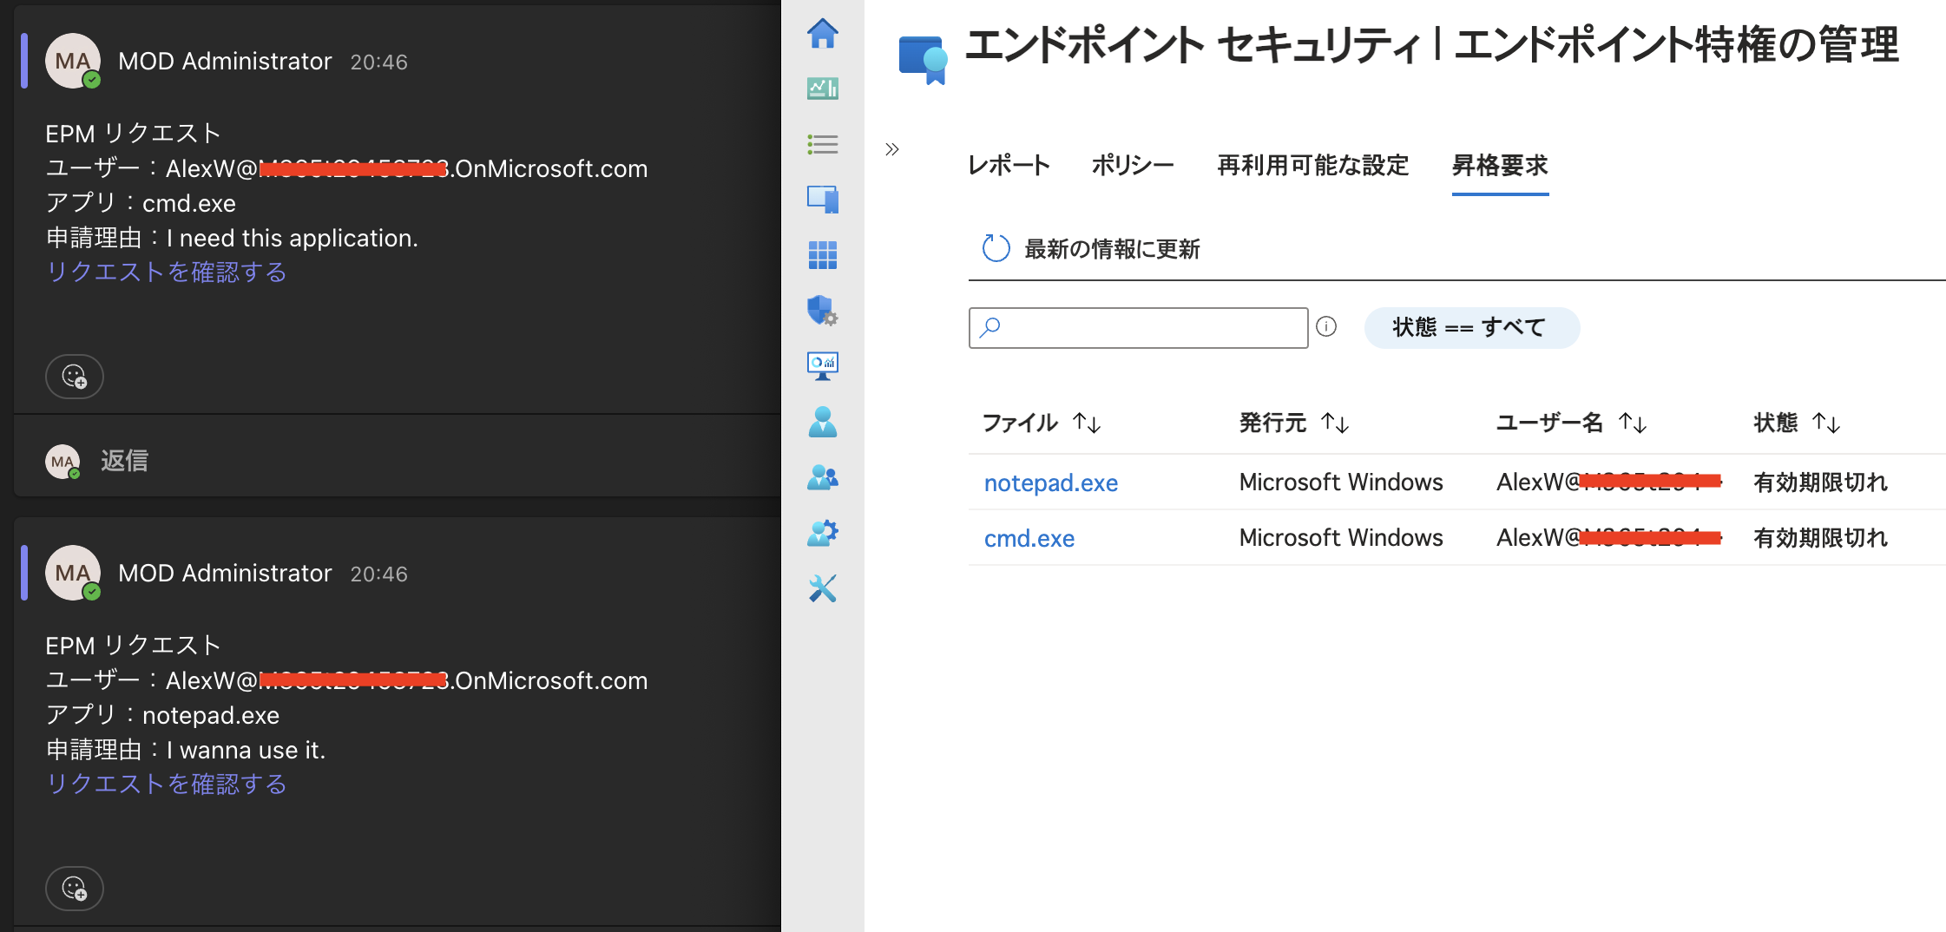Open the notepad.exe elevation request

[x=1050, y=482]
